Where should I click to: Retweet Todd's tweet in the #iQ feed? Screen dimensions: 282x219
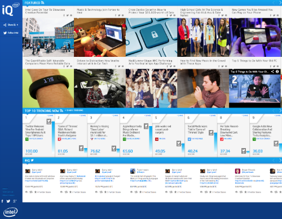coord(136,192)
